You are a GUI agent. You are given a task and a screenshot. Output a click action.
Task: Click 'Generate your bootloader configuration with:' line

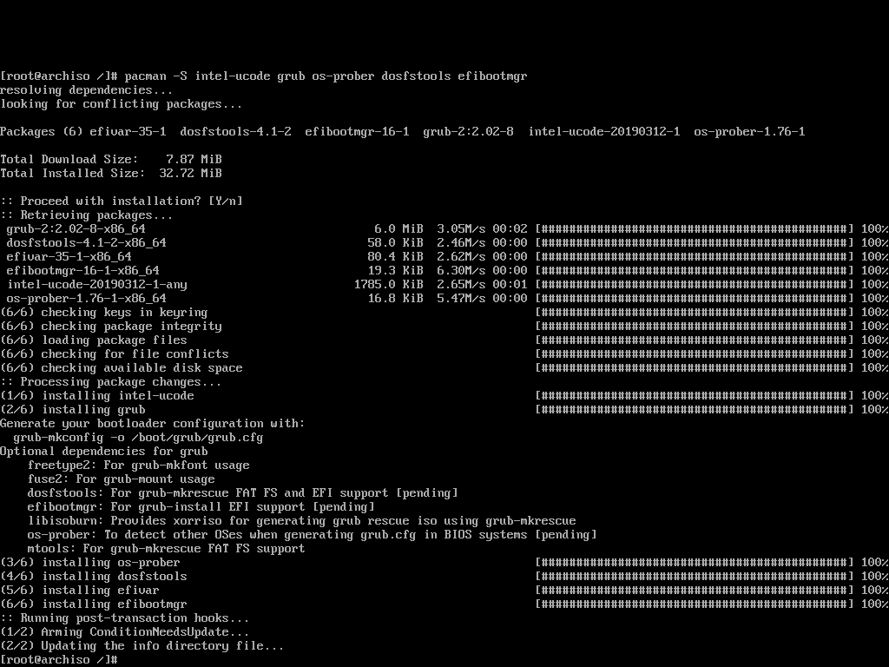pyautogui.click(x=152, y=424)
